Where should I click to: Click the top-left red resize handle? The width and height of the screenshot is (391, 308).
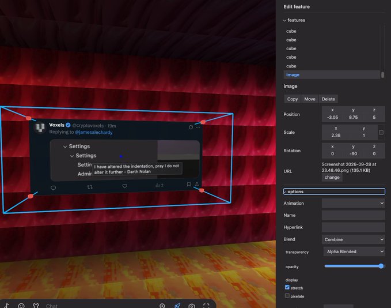tap(28, 118)
